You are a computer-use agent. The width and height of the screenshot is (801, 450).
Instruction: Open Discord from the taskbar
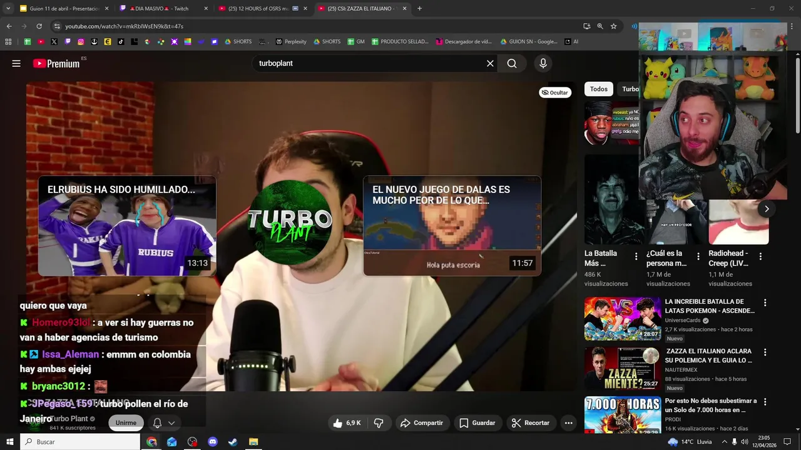[x=212, y=442]
